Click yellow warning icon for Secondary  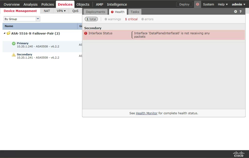click(x=14, y=55)
